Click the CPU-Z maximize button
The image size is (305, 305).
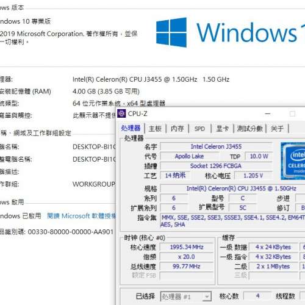[x=292, y=114]
